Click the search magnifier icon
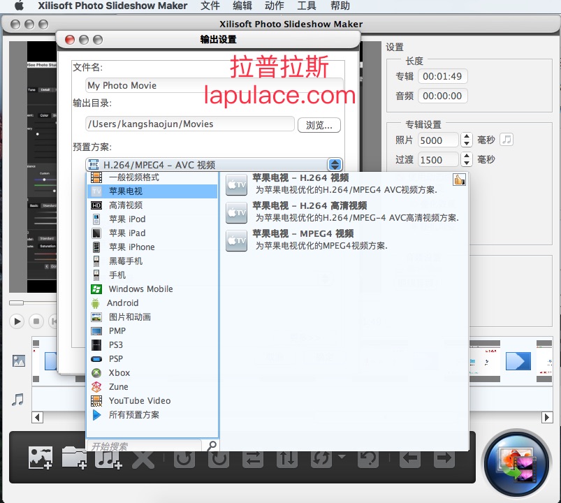561x503 pixels. [212, 445]
